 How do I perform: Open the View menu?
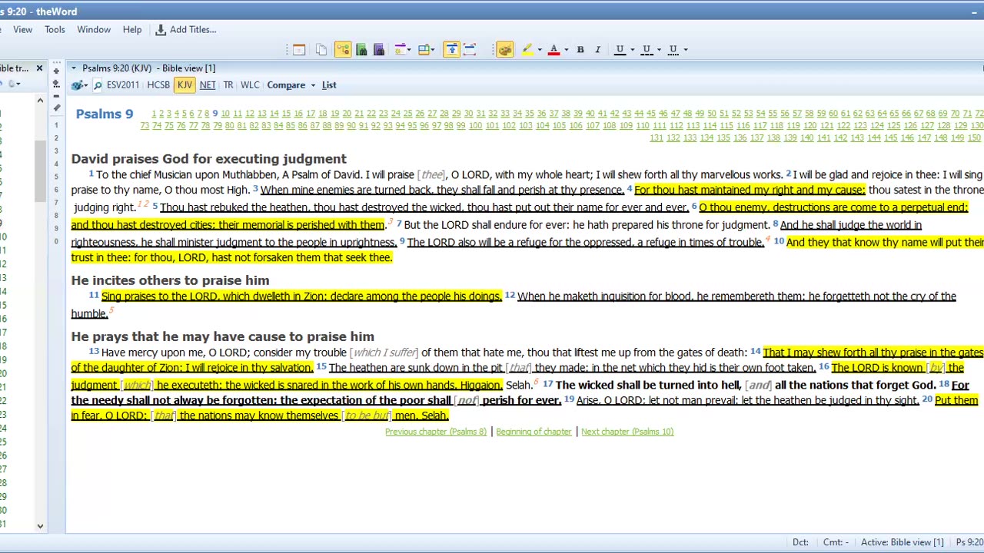[22, 29]
